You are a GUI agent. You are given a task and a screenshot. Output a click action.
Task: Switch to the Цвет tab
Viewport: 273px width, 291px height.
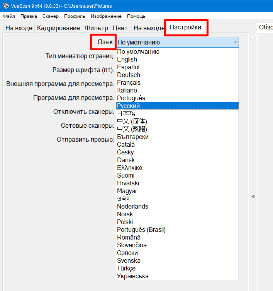[x=120, y=28]
